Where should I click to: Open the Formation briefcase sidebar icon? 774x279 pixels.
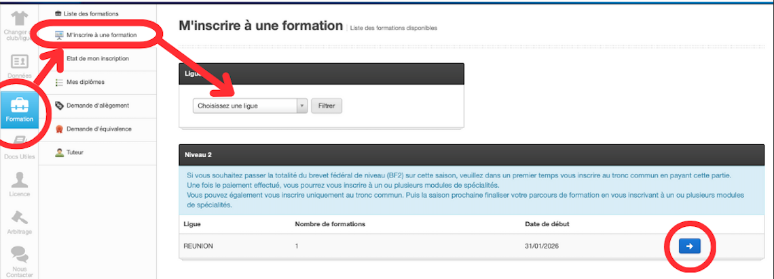click(x=19, y=108)
